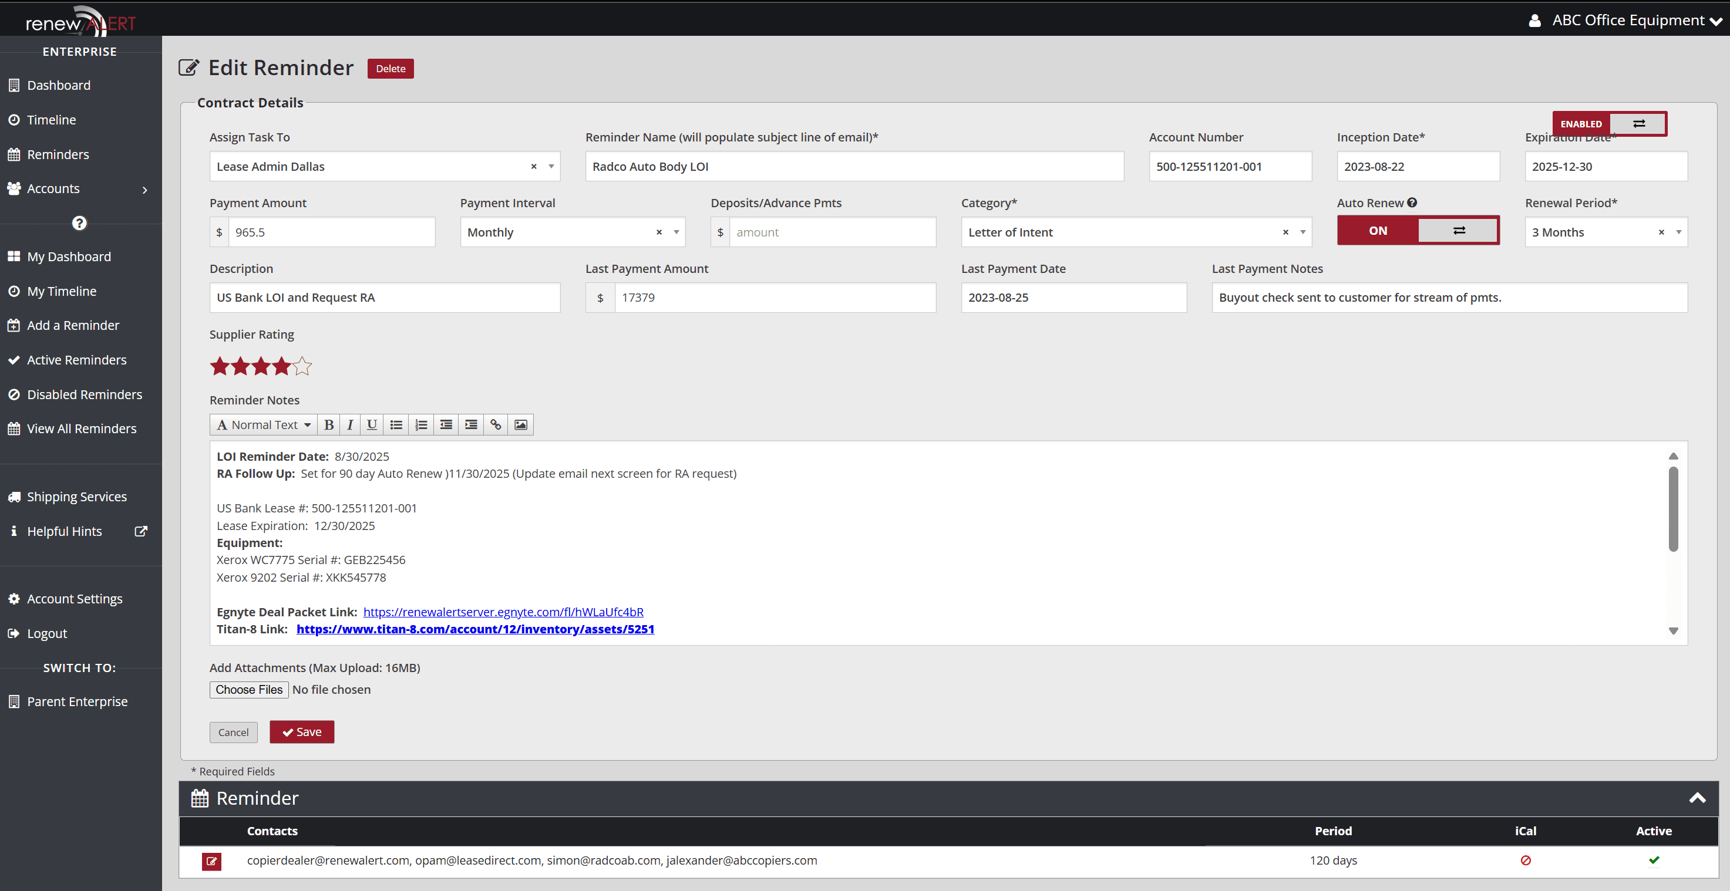
Task: Insert an image into Reminder Notes
Action: tap(520, 424)
